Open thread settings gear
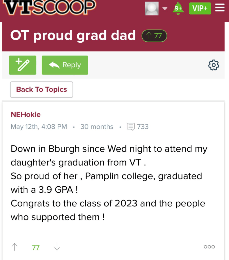Viewport: 229px width, 260px height. click(214, 65)
